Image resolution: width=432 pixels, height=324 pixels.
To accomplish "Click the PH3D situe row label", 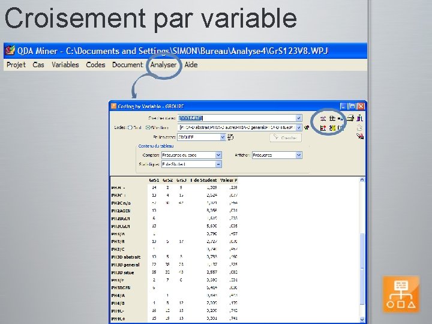I will point(122,272).
